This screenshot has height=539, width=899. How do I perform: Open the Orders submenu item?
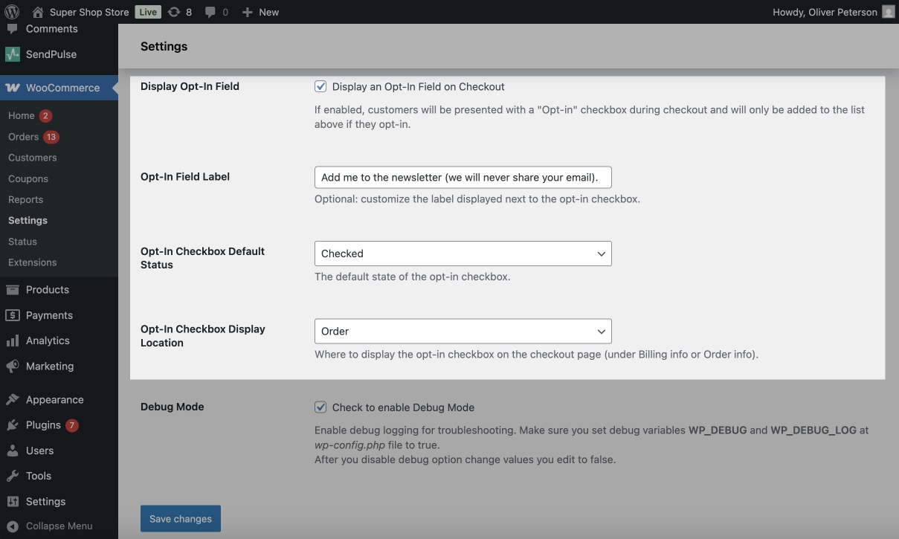pyautogui.click(x=23, y=137)
